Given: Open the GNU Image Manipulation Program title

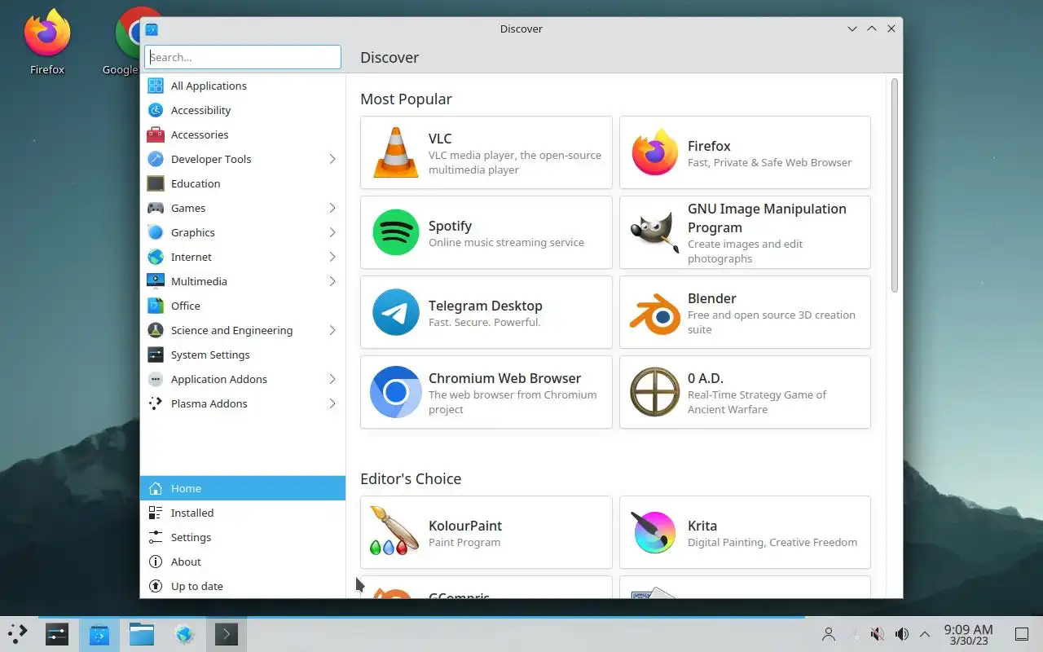Looking at the screenshot, I should 767,218.
